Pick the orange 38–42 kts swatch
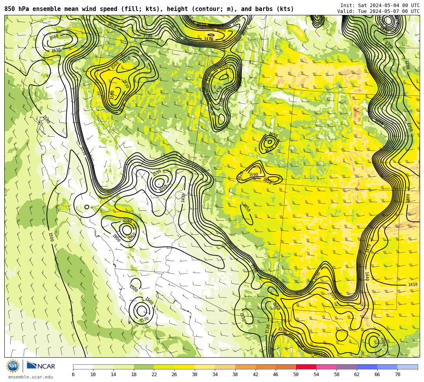424x382 pixels. pos(245,367)
